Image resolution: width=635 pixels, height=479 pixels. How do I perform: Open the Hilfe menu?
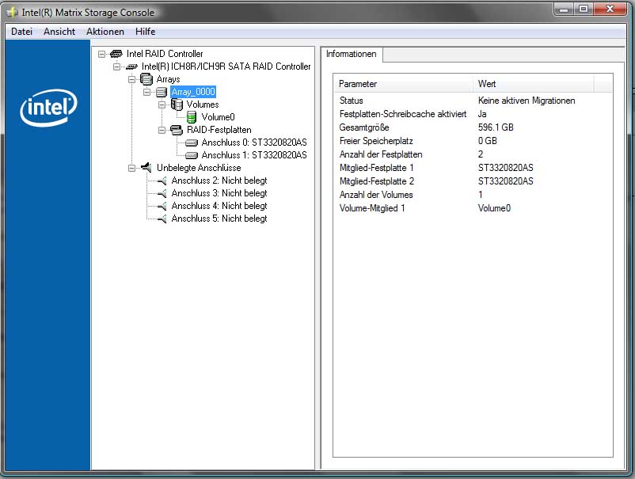[145, 32]
